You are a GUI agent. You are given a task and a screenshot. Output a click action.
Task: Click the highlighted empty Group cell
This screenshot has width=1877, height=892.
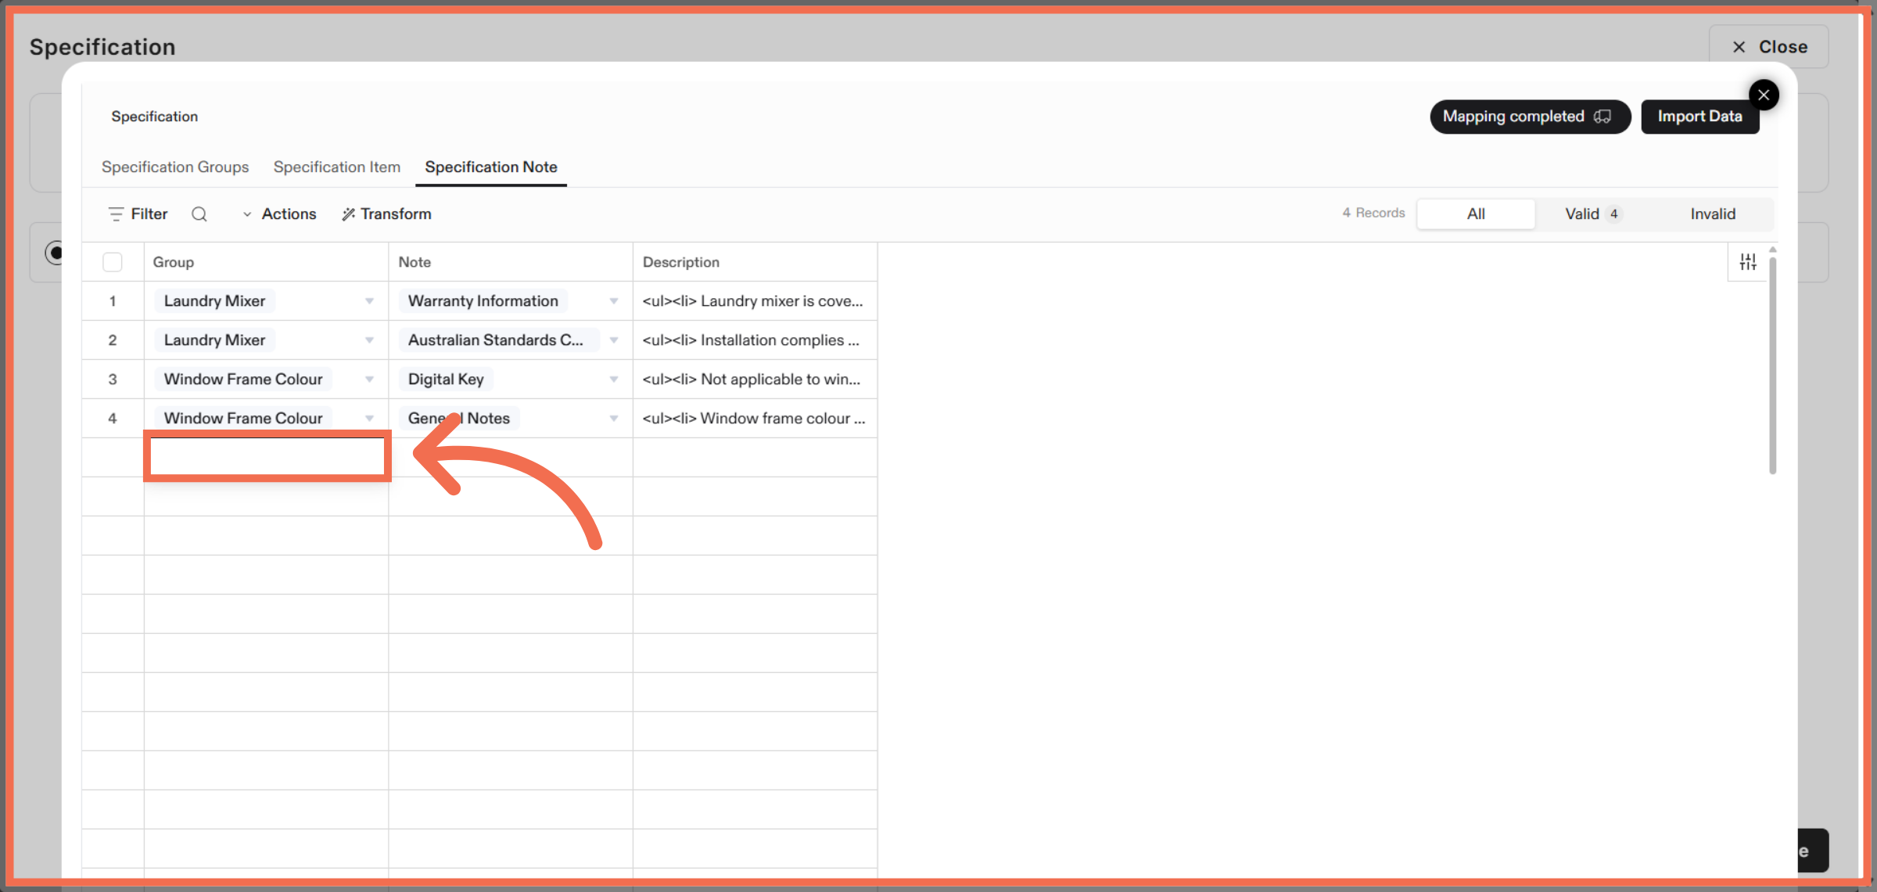(x=267, y=456)
